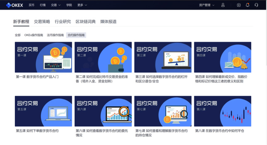Screen dimensions: 267x145
Task: Open the 第四课 lesson thumbnail
Action: [223, 57]
